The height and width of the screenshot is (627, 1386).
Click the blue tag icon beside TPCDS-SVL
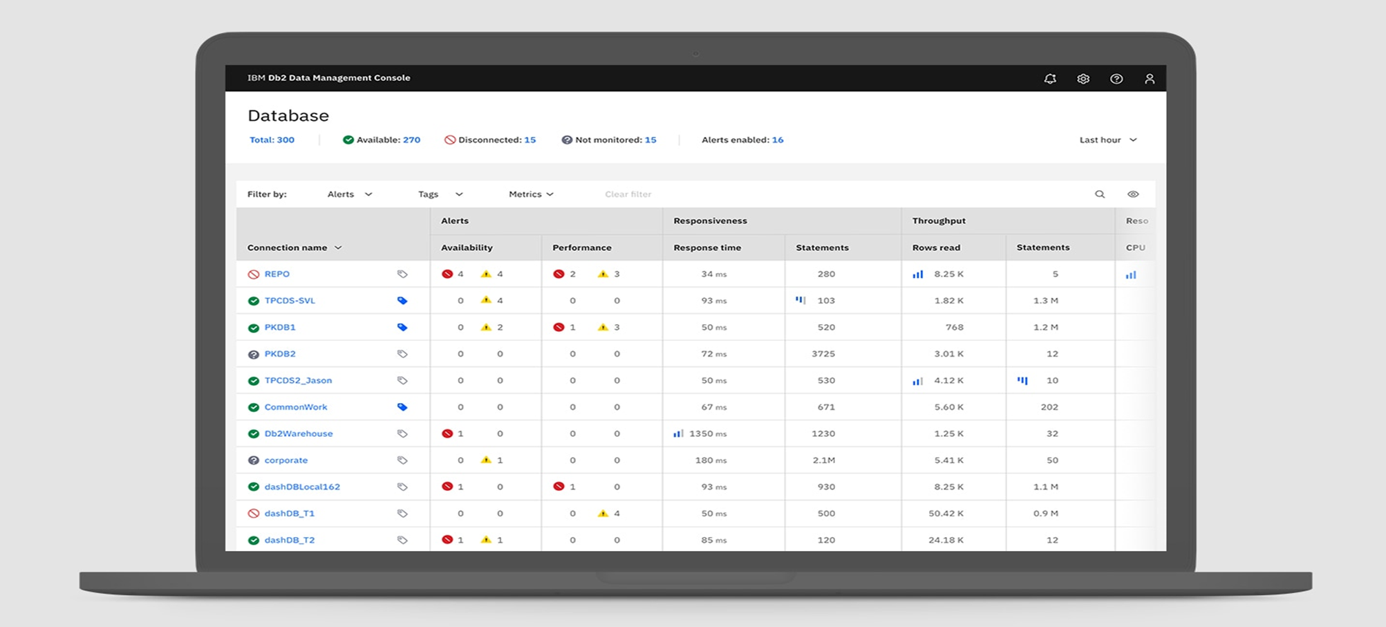point(403,300)
